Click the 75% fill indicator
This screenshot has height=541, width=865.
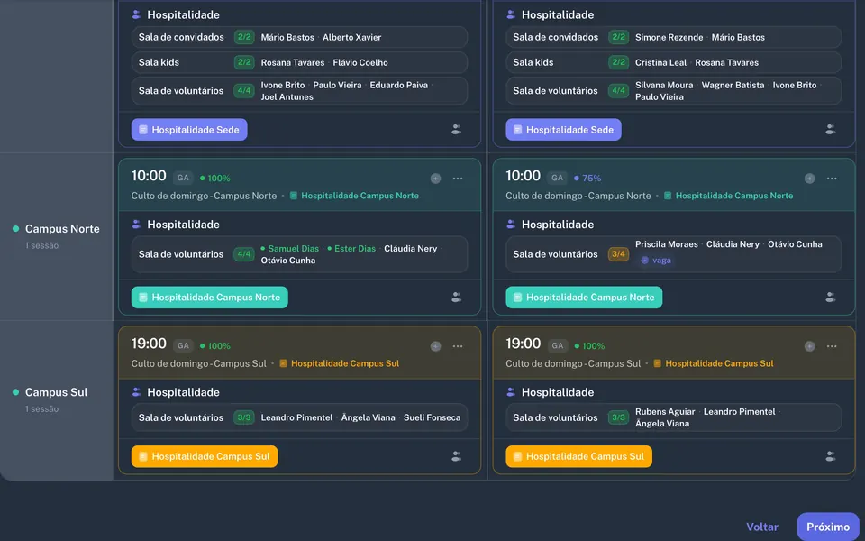pyautogui.click(x=587, y=179)
